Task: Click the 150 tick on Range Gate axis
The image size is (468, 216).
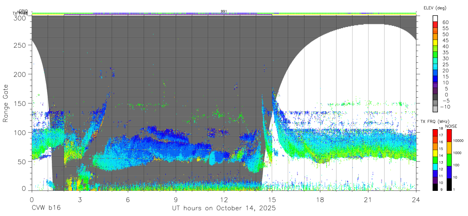Action: [x=21, y=103]
